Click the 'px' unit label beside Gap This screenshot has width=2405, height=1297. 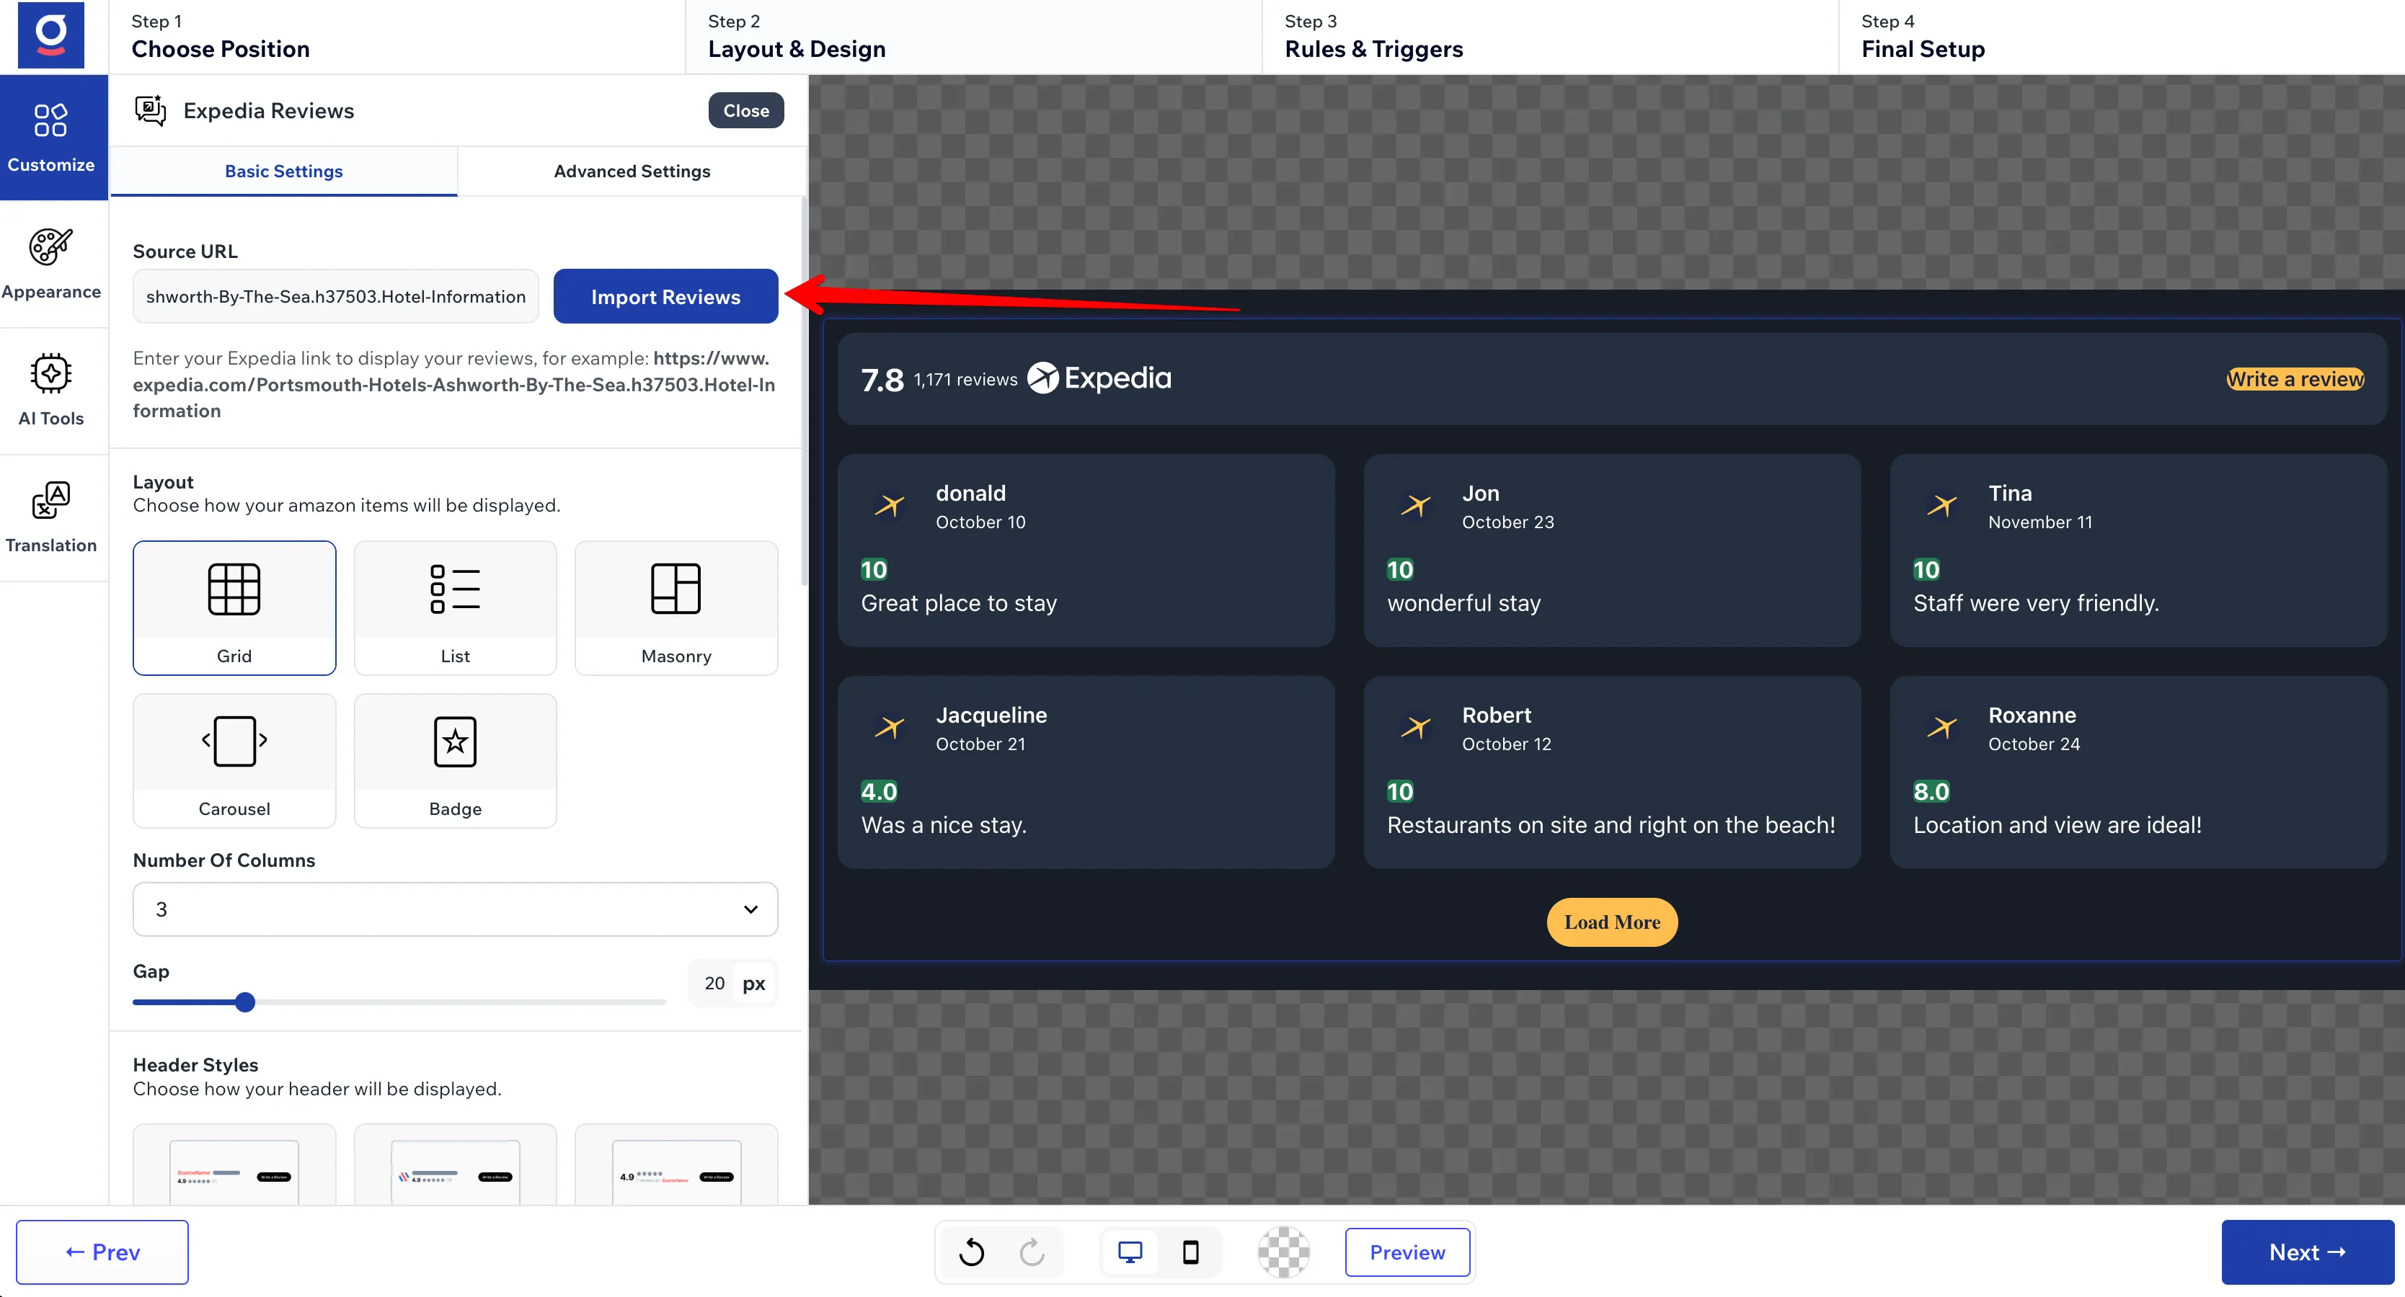[x=753, y=983]
